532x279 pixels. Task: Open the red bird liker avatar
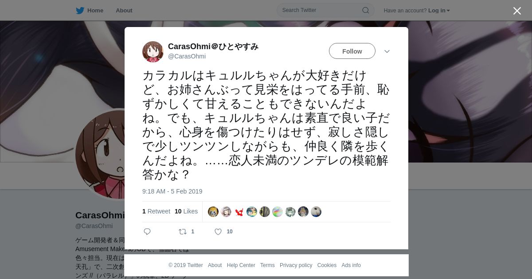[239, 212]
